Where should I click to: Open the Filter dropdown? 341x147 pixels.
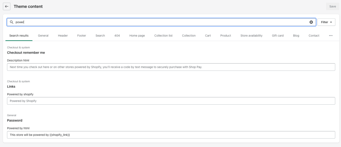click(x=326, y=22)
